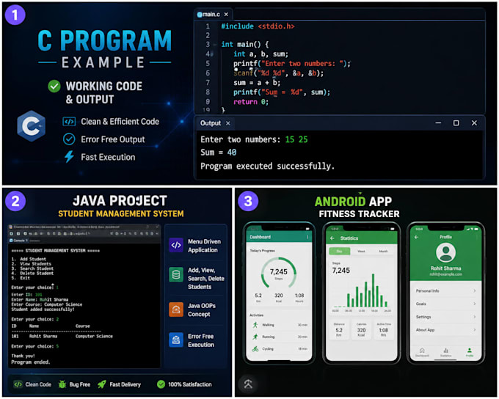Click the 100% Satisfaction green check icon
499x399 pixels.
[161, 384]
